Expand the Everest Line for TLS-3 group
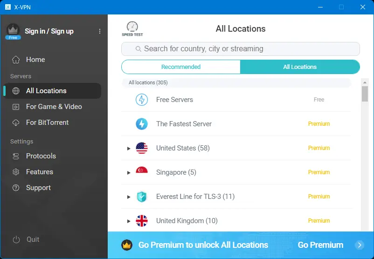Image resolution: width=374 pixels, height=259 pixels. [x=129, y=197]
